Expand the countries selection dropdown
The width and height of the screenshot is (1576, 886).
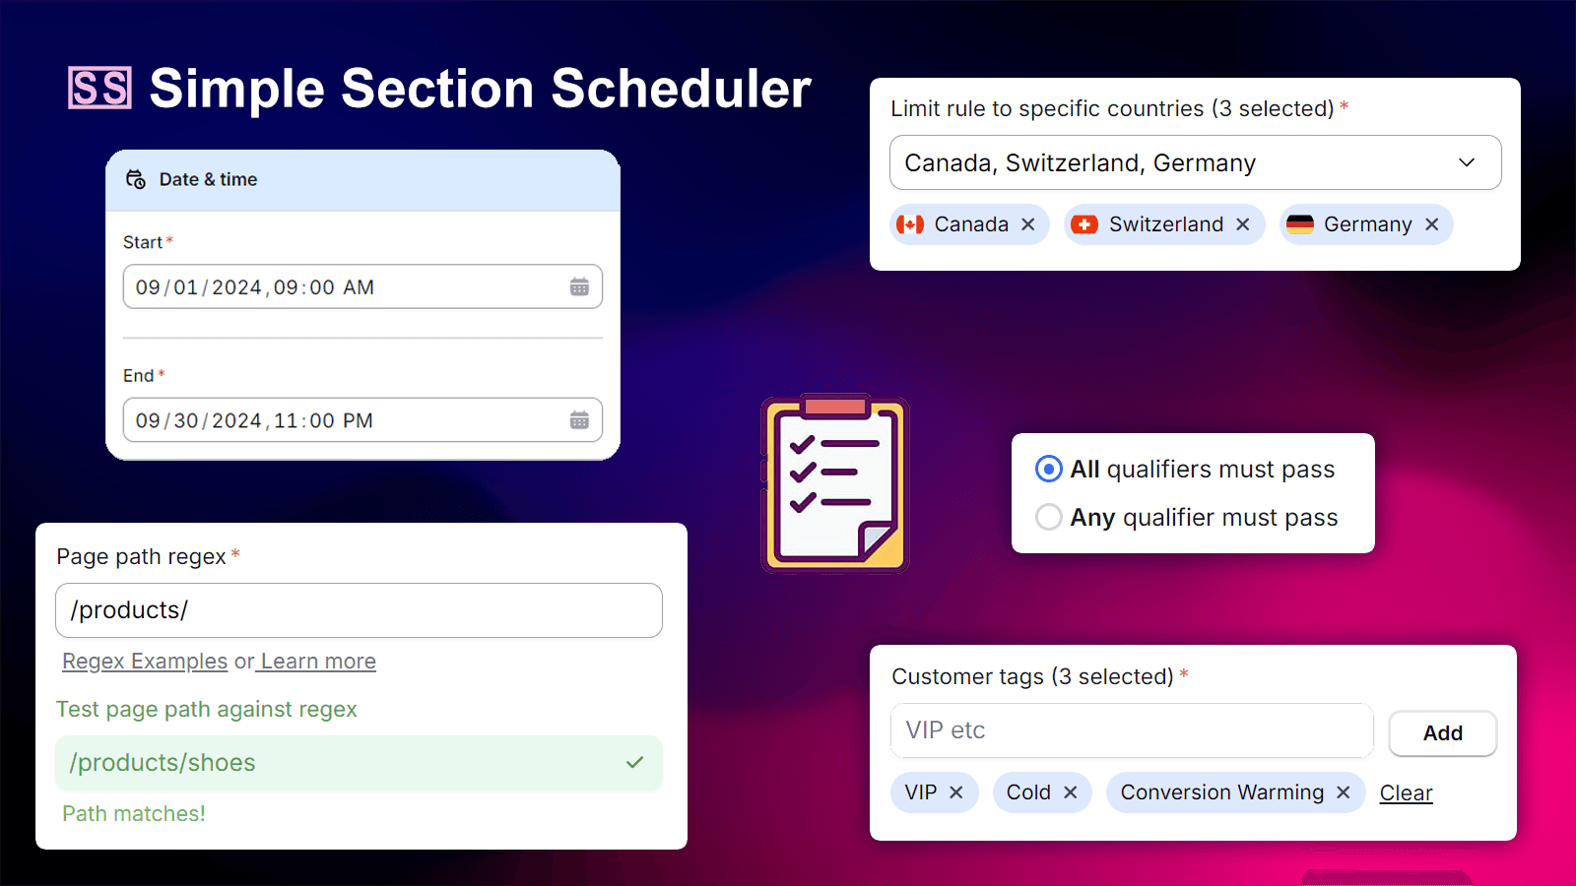(1466, 162)
